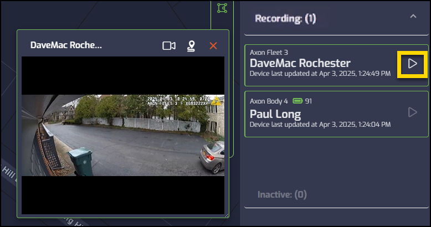Screen dimensions: 431x227
Task: Click the green polygon map tool icon
Action: (x=222, y=8)
